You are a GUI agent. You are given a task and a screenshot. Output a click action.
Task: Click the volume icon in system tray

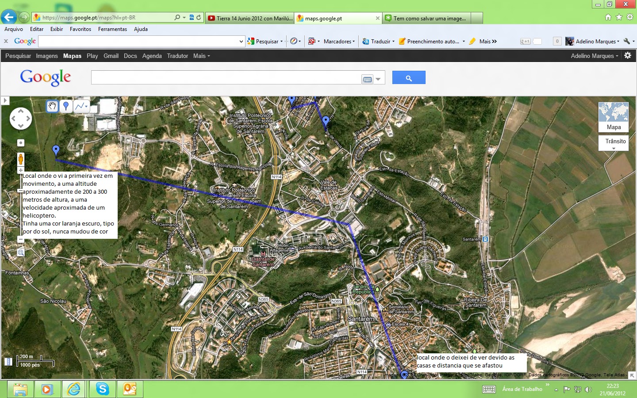pyautogui.click(x=588, y=390)
